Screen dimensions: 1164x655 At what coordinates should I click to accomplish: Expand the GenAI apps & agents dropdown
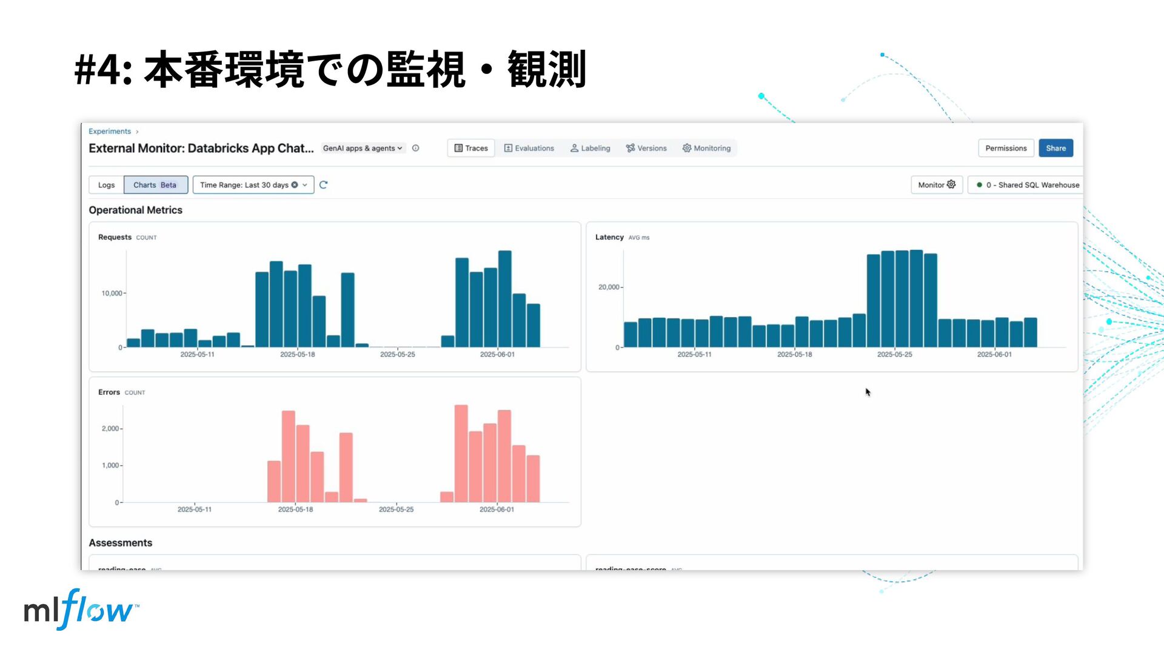(363, 148)
